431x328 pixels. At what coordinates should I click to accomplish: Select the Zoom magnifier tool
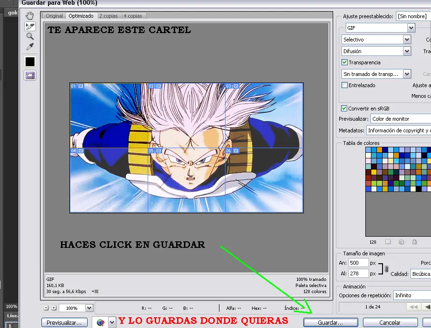(30, 36)
